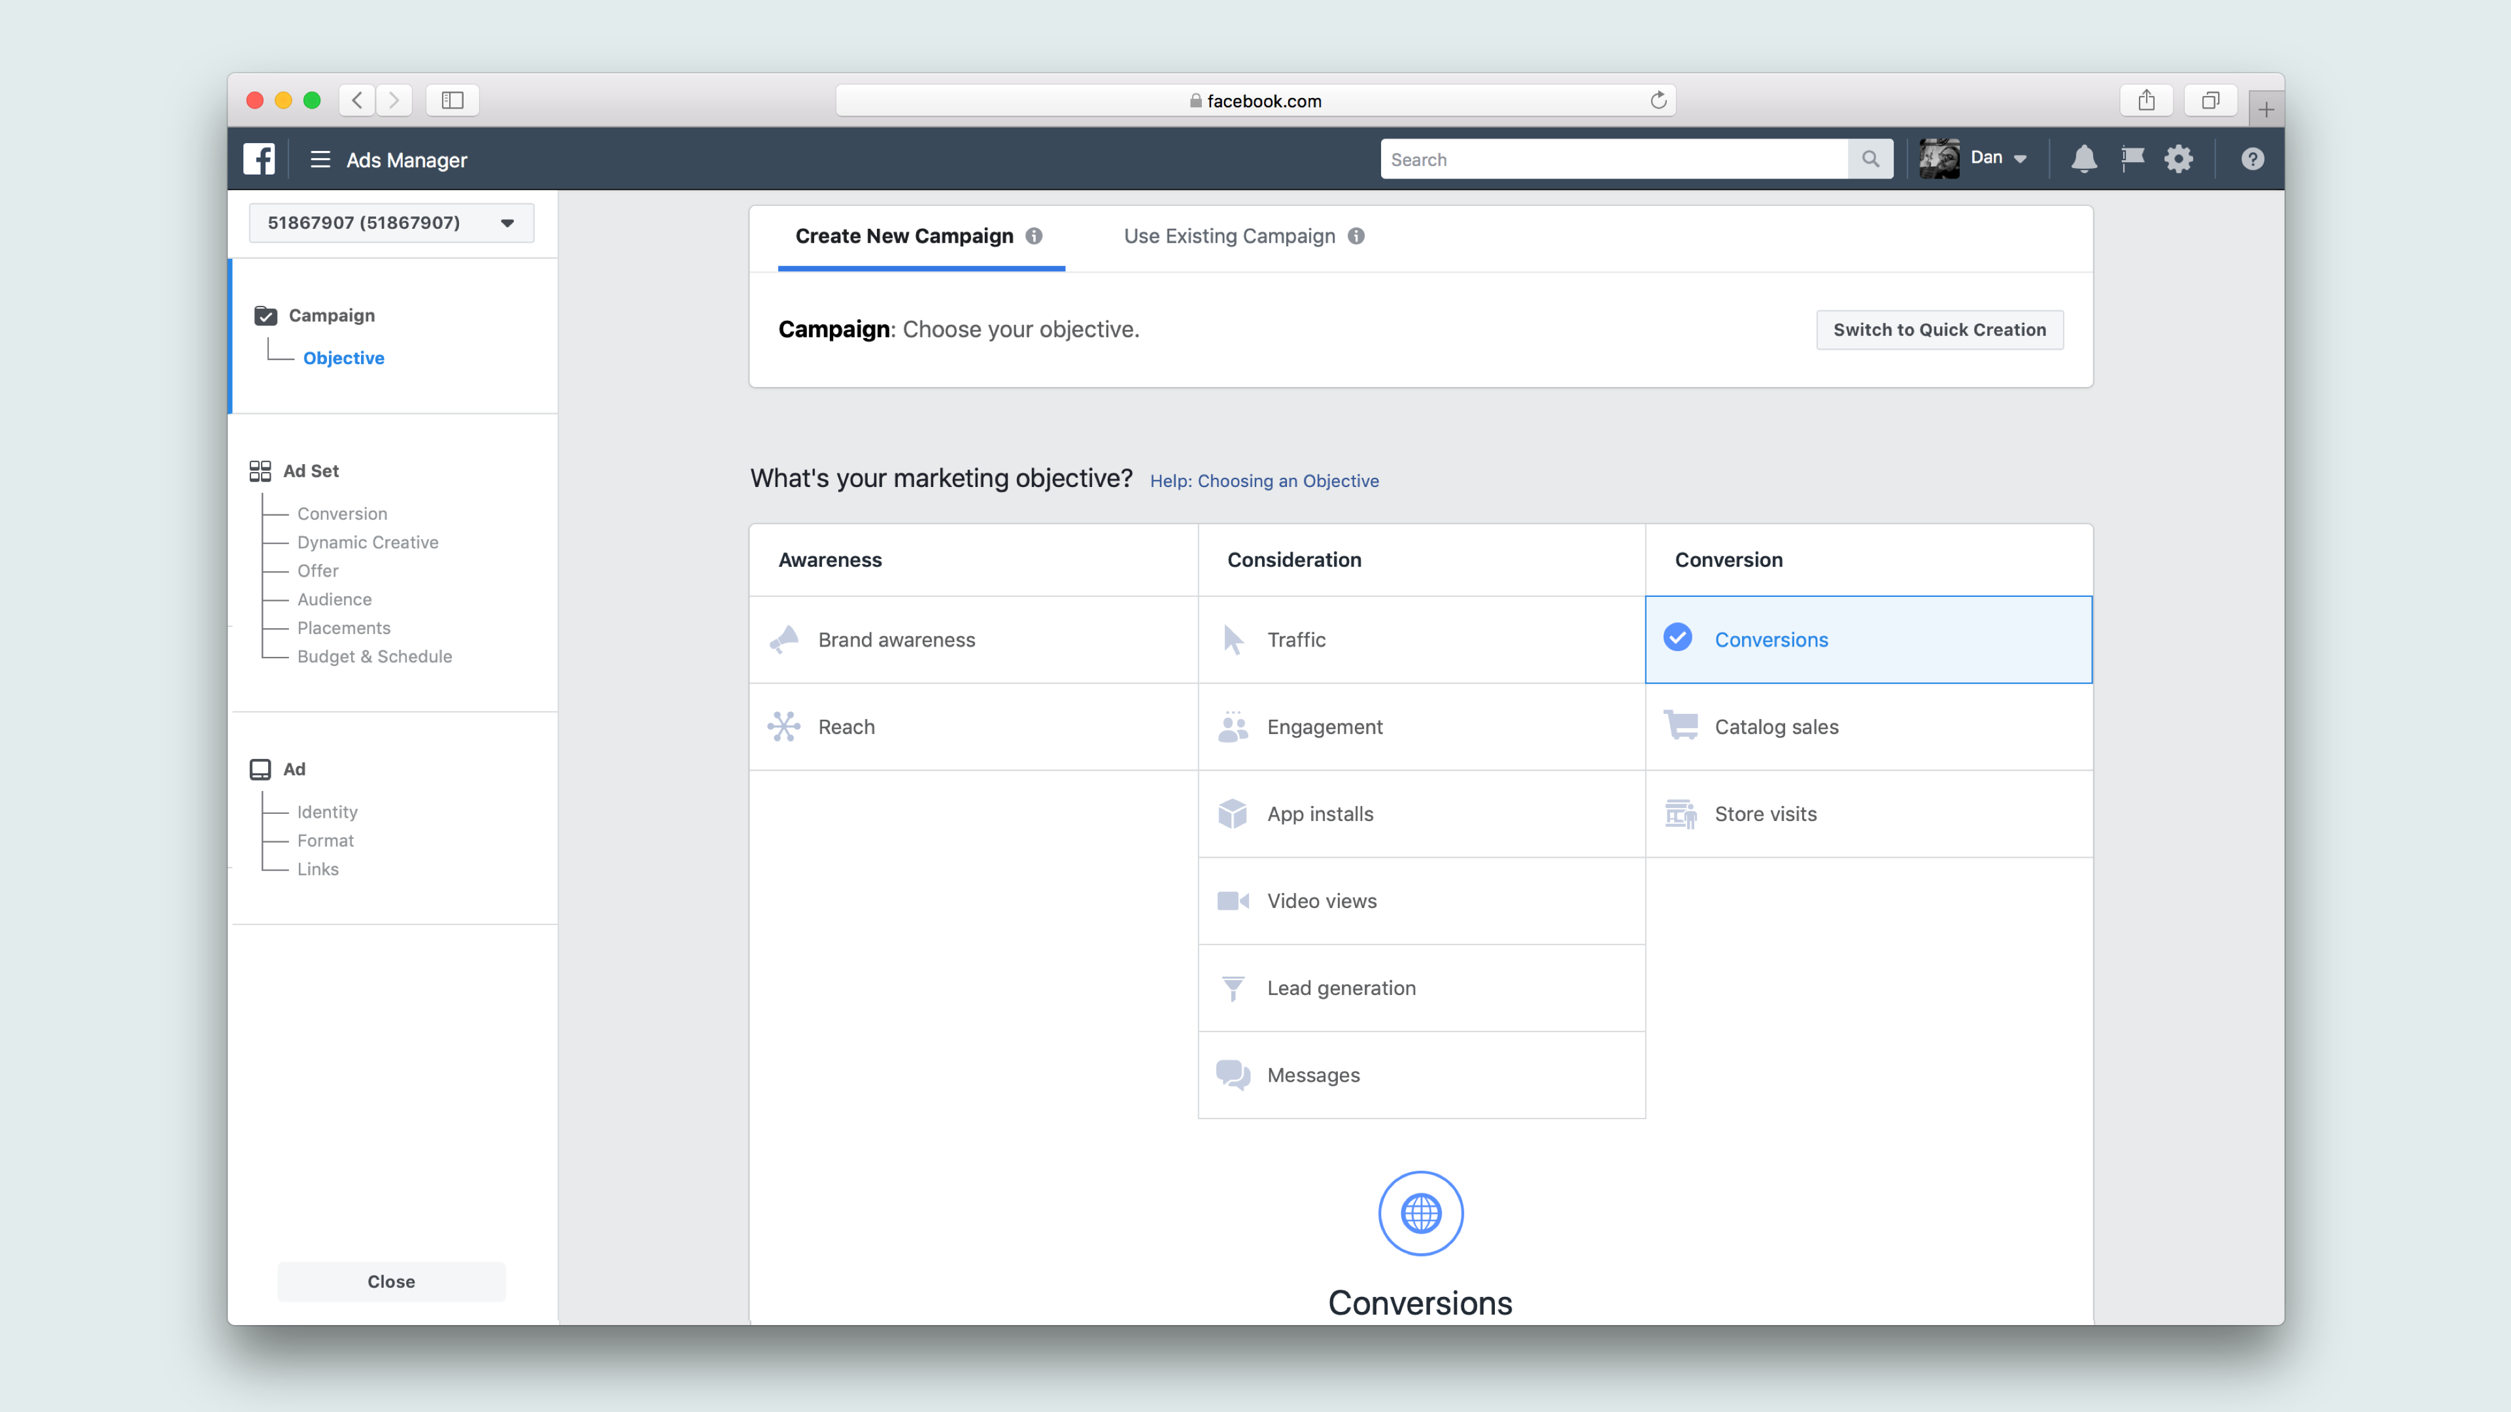Click the Traffic cursor icon
Screen dimensions: 2511x1412
(1233, 639)
